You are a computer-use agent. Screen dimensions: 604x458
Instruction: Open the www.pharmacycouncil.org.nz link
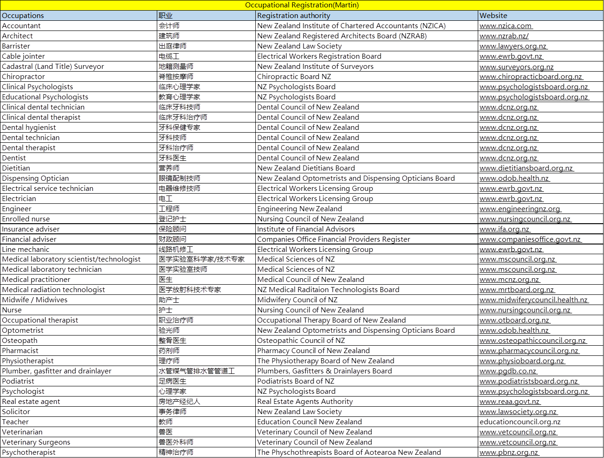pos(530,351)
